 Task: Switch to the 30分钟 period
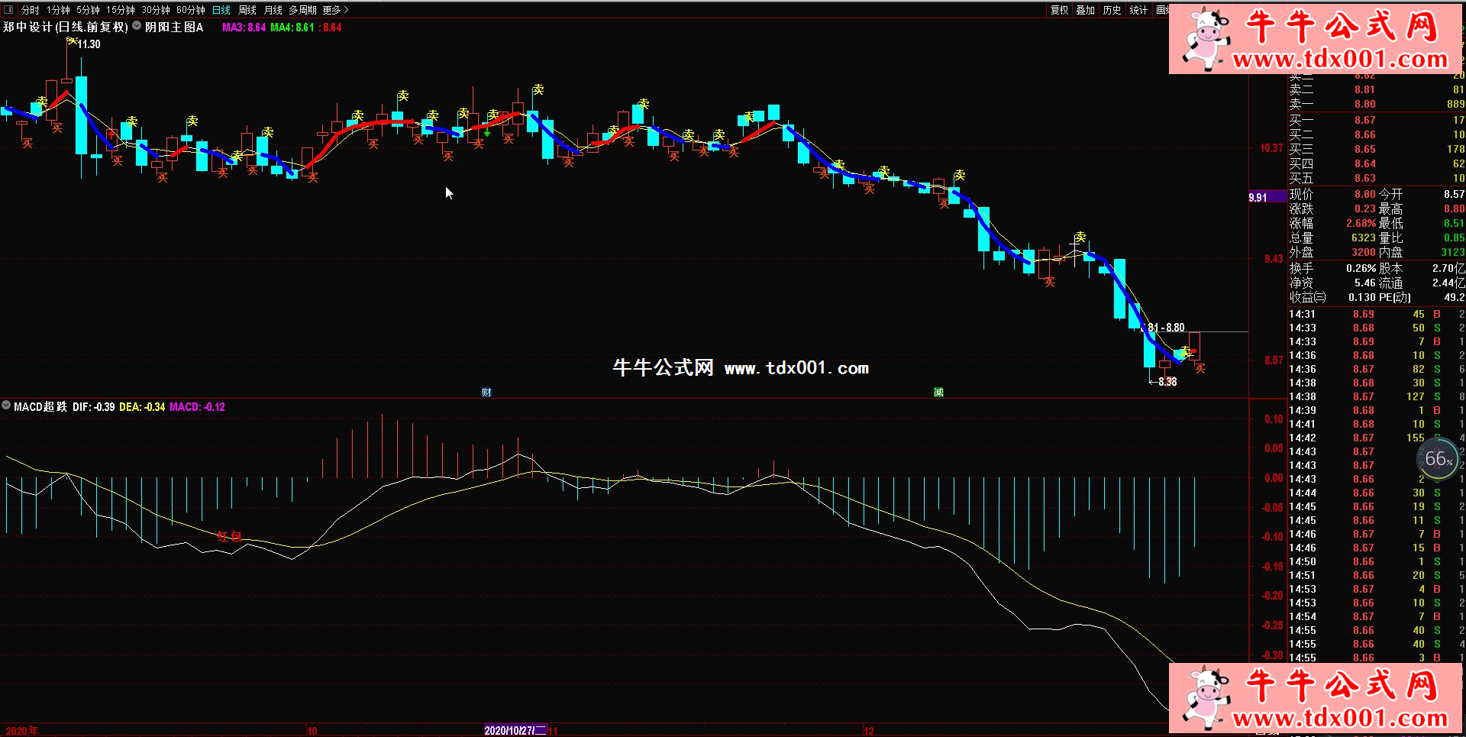155,10
